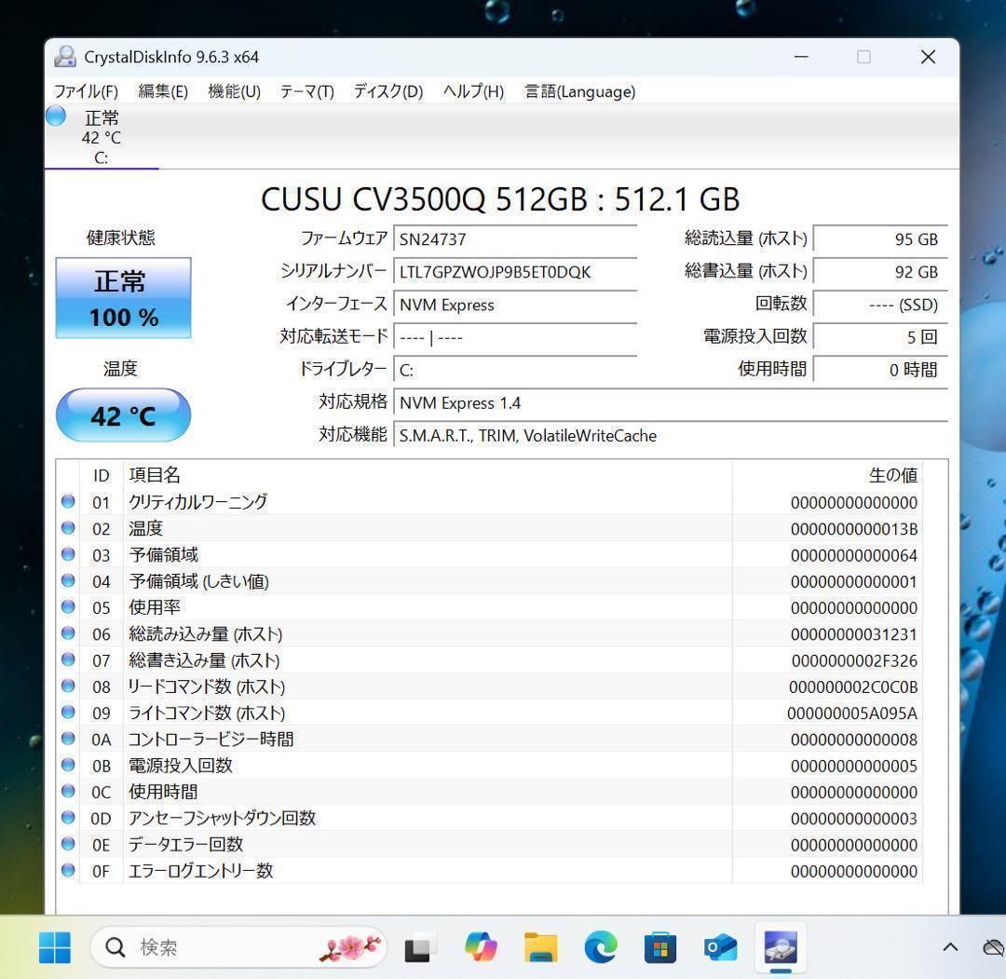This screenshot has height=979, width=1006.
Task: Open Outlook from the taskbar
Action: point(720,946)
